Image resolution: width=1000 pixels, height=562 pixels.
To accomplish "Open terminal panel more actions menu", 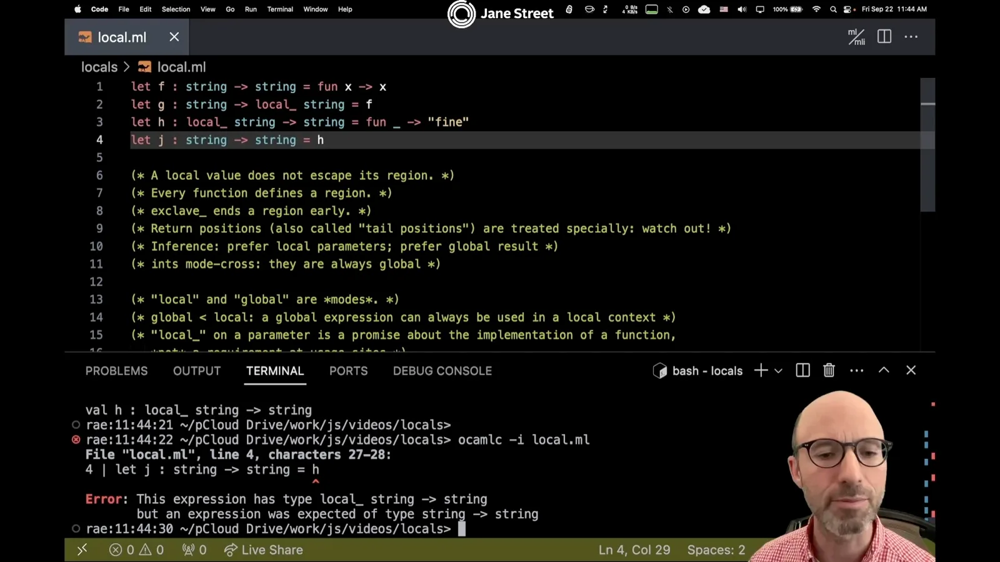I will 857,370.
